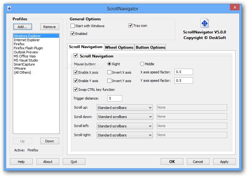This screenshot has height=177, width=248.
Task: Enable the Start with Windows checkbox
Action: click(x=73, y=26)
